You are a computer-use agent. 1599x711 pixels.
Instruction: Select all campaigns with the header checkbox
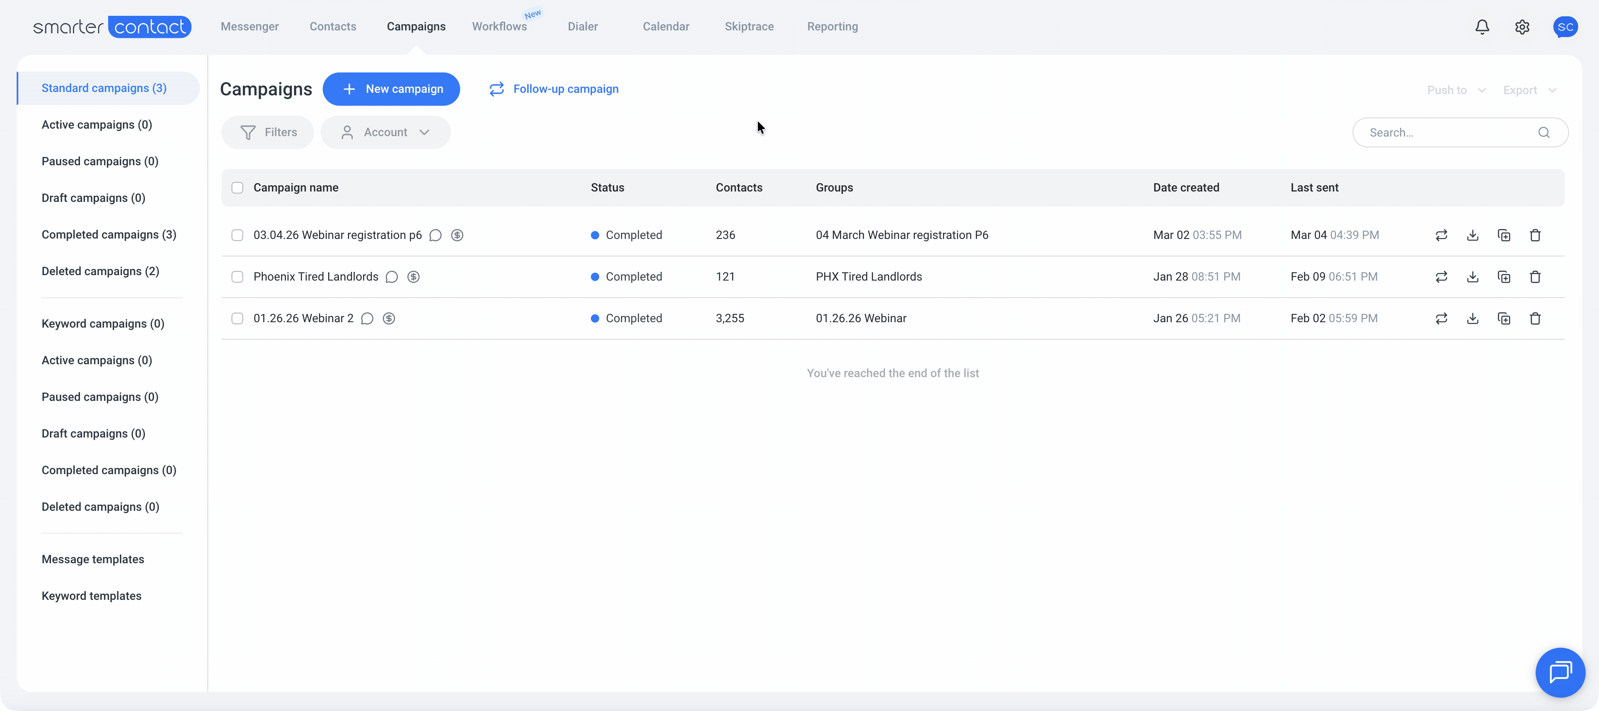(x=237, y=187)
